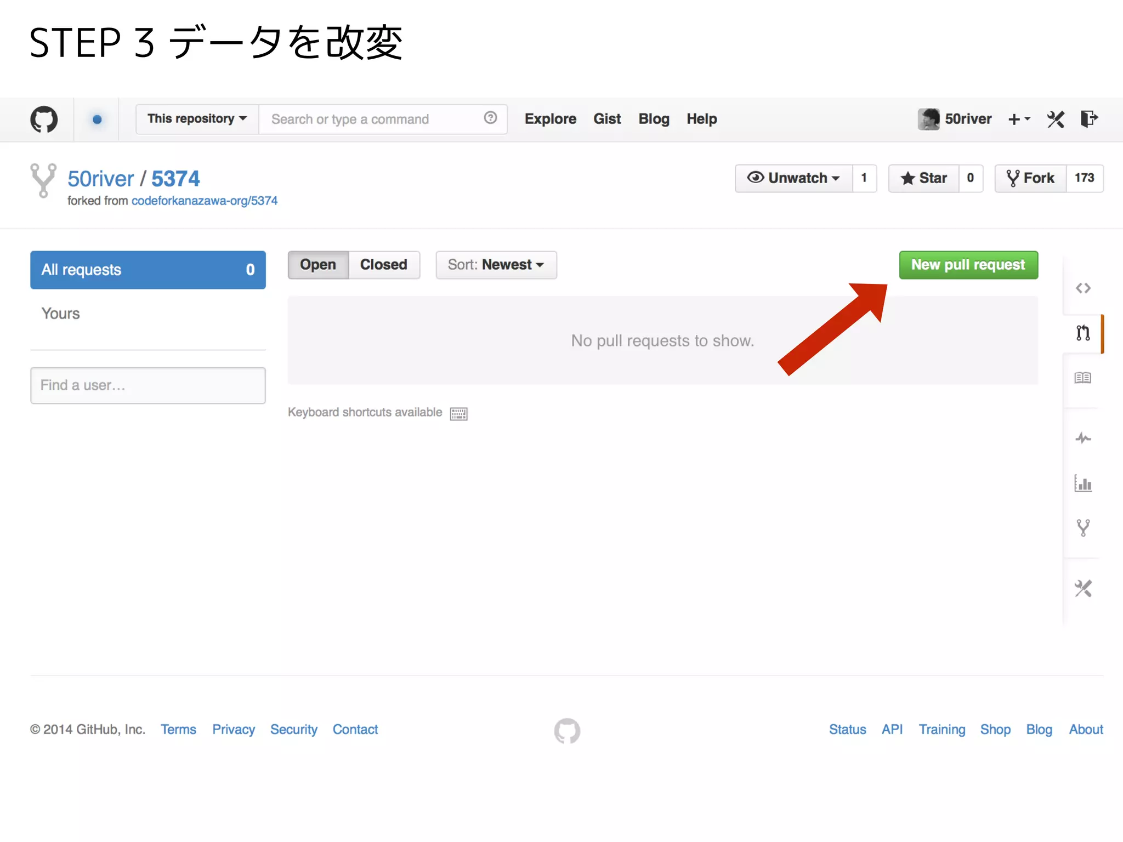Open the Help menu item
Image resolution: width=1123 pixels, height=842 pixels.
click(x=701, y=119)
